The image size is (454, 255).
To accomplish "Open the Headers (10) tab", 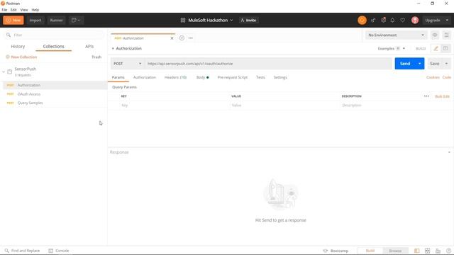I will [175, 77].
